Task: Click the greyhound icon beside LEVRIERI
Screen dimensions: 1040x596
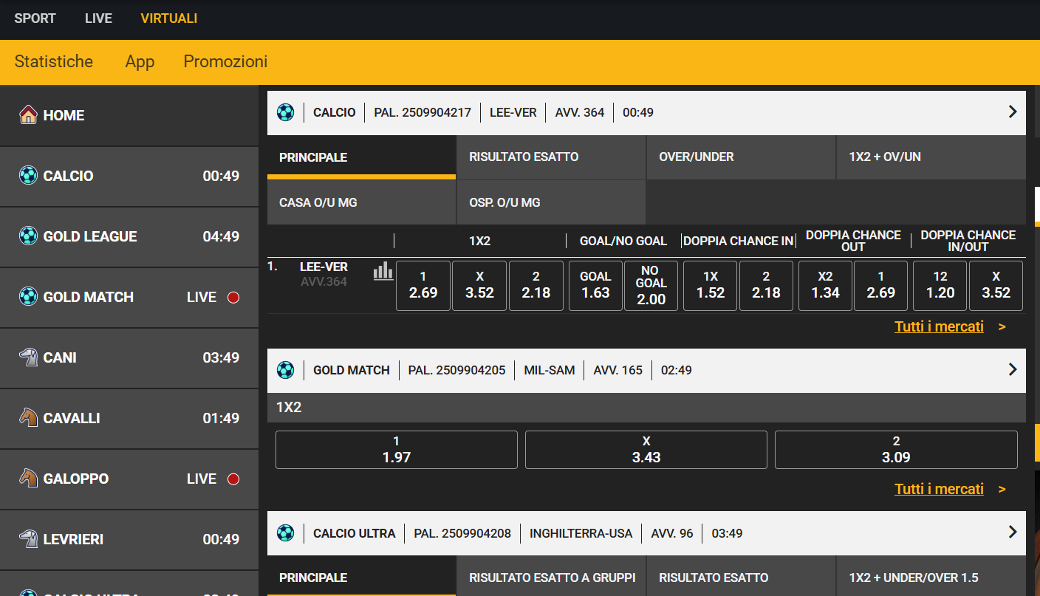Action: click(x=28, y=539)
